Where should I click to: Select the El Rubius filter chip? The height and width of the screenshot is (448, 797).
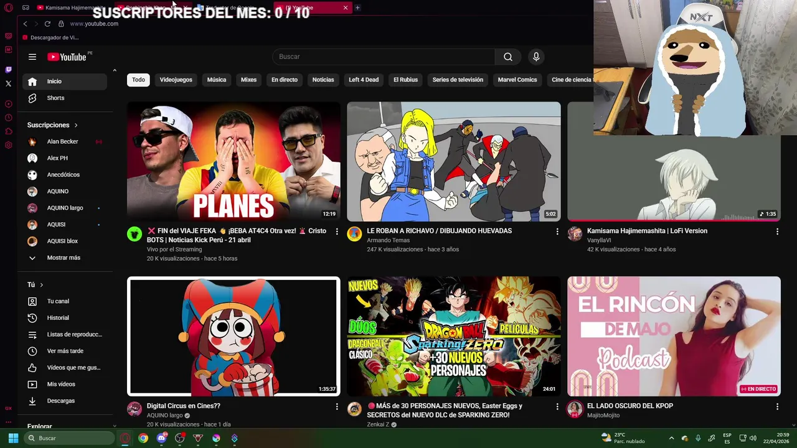405,80
